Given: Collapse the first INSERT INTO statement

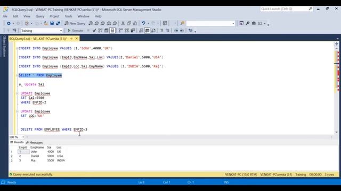Looking at the screenshot, I should tap(17, 48).
